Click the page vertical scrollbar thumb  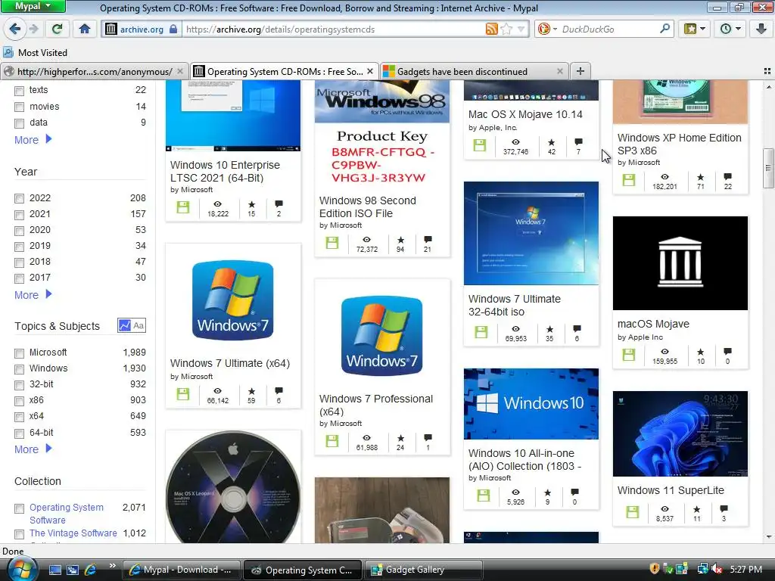768,168
